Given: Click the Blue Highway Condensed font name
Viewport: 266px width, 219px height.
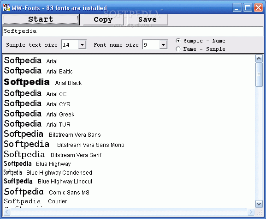Looking at the screenshot, I should (x=59, y=173).
